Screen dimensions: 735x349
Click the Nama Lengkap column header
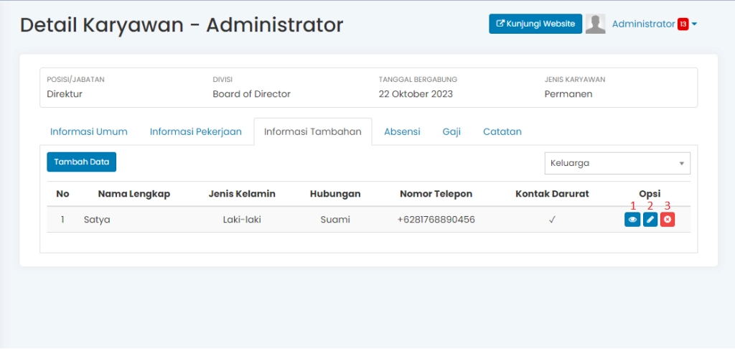134,194
